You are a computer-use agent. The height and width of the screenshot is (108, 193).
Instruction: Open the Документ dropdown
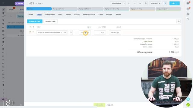click(155, 3)
